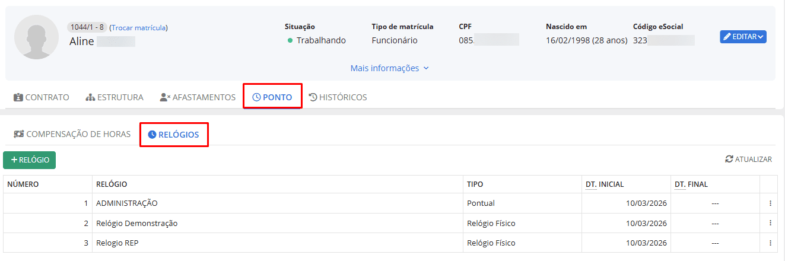This screenshot has width=785, height=261.
Task: Open the HISTÓRICOS tab
Action: click(x=338, y=97)
